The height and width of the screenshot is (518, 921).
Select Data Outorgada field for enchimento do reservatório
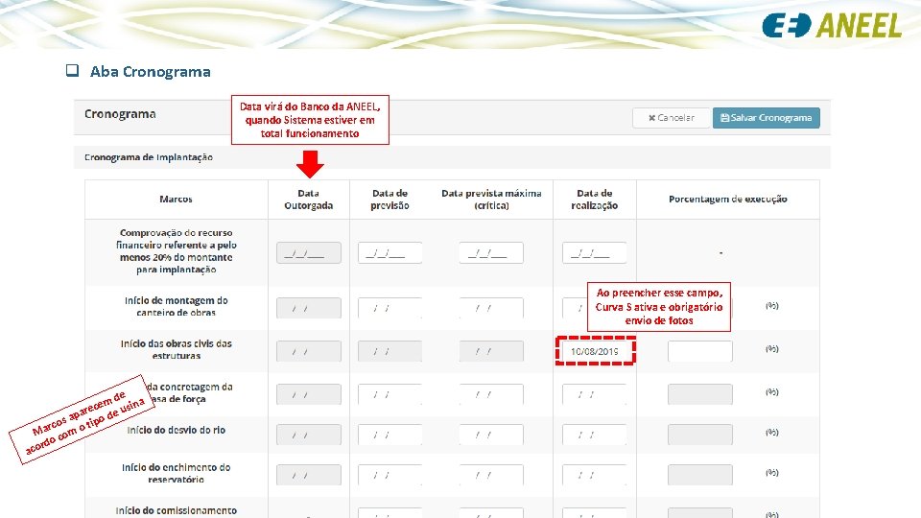tap(308, 475)
